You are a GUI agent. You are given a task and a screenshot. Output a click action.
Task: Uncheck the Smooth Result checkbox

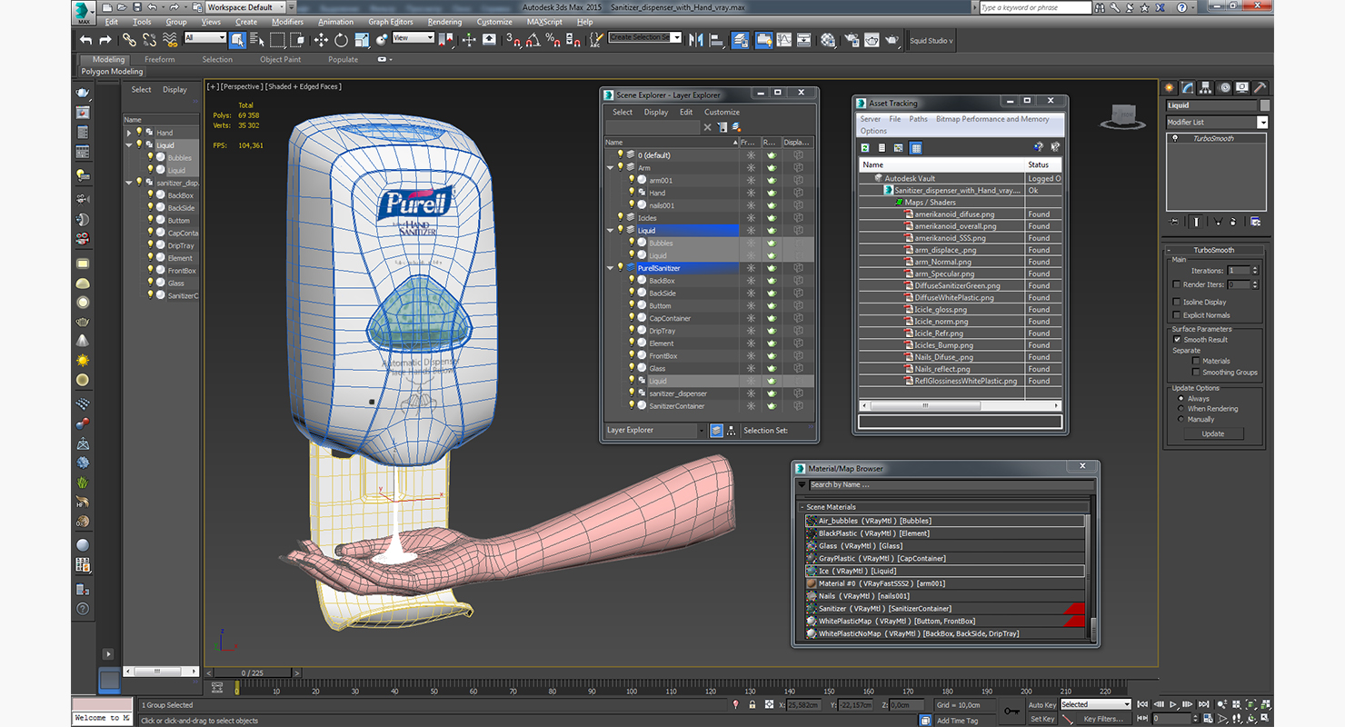[1177, 339]
